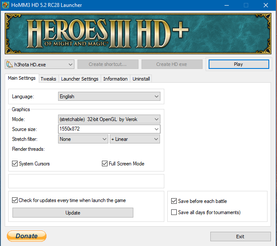The height and width of the screenshot is (246, 277).
Task: Toggle the Full Screen Mode checkbox
Action: [105, 164]
